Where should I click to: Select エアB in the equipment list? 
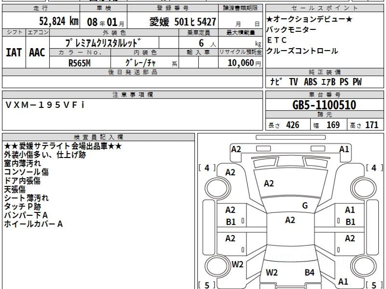pos(328,82)
